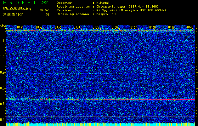This screenshot has width=198, height=126.
Task: Click the 0136 time marker
Action: [x=115, y=27]
